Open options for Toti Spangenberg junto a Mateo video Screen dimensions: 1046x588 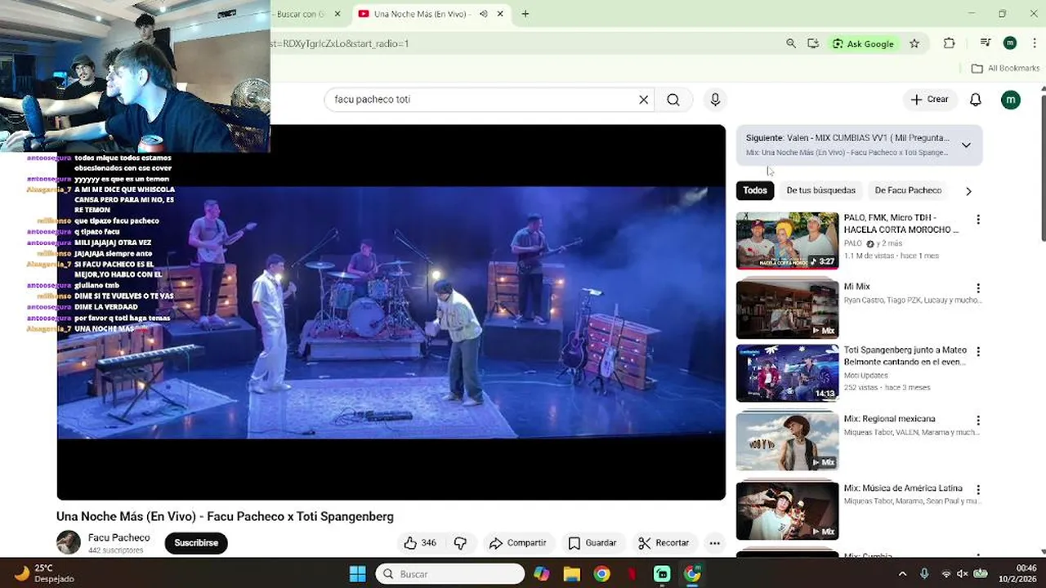[977, 352]
